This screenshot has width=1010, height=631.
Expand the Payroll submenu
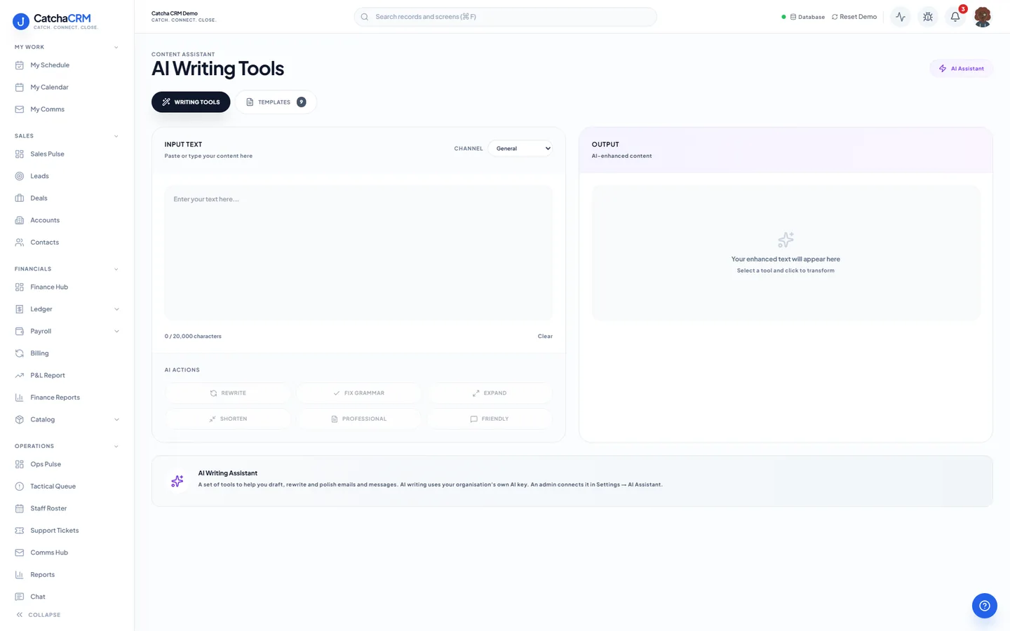(116, 331)
